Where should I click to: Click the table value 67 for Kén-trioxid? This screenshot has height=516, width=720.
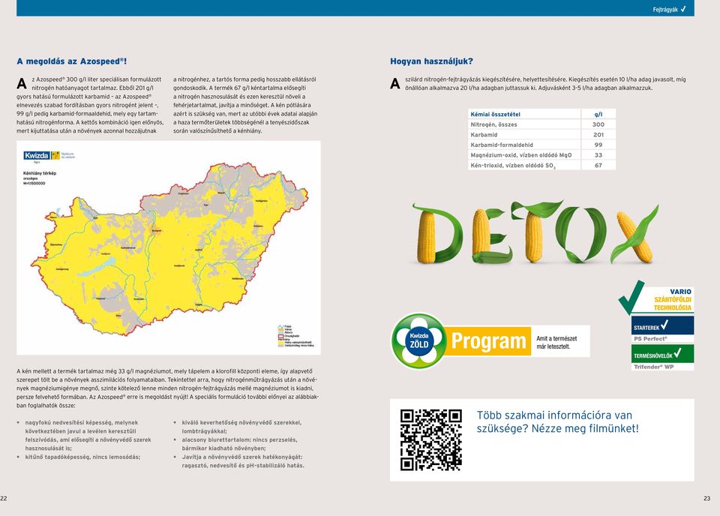tap(598, 165)
